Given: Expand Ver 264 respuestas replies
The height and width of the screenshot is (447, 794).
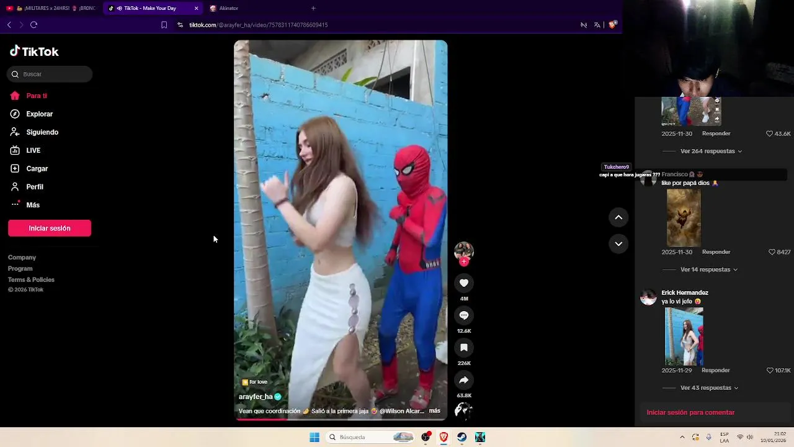Looking at the screenshot, I should coord(711,151).
